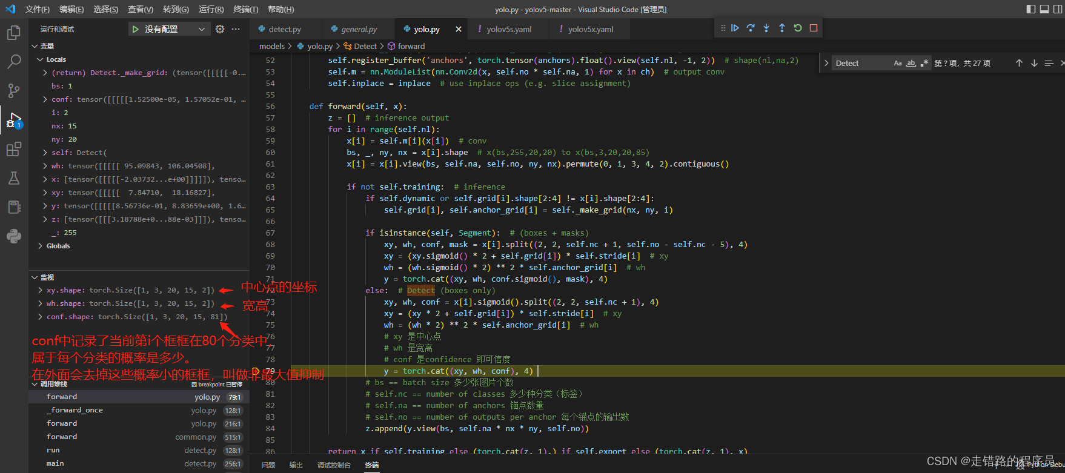Step over the current line
Image resolution: width=1065 pixels, height=473 pixels.
[x=751, y=28]
